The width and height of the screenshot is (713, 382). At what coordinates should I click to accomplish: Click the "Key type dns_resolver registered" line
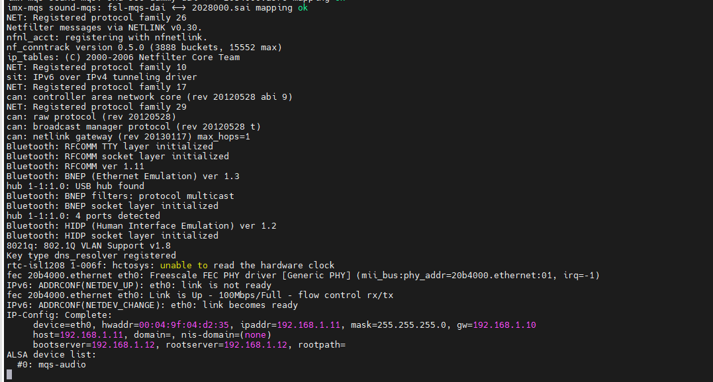tap(91, 256)
